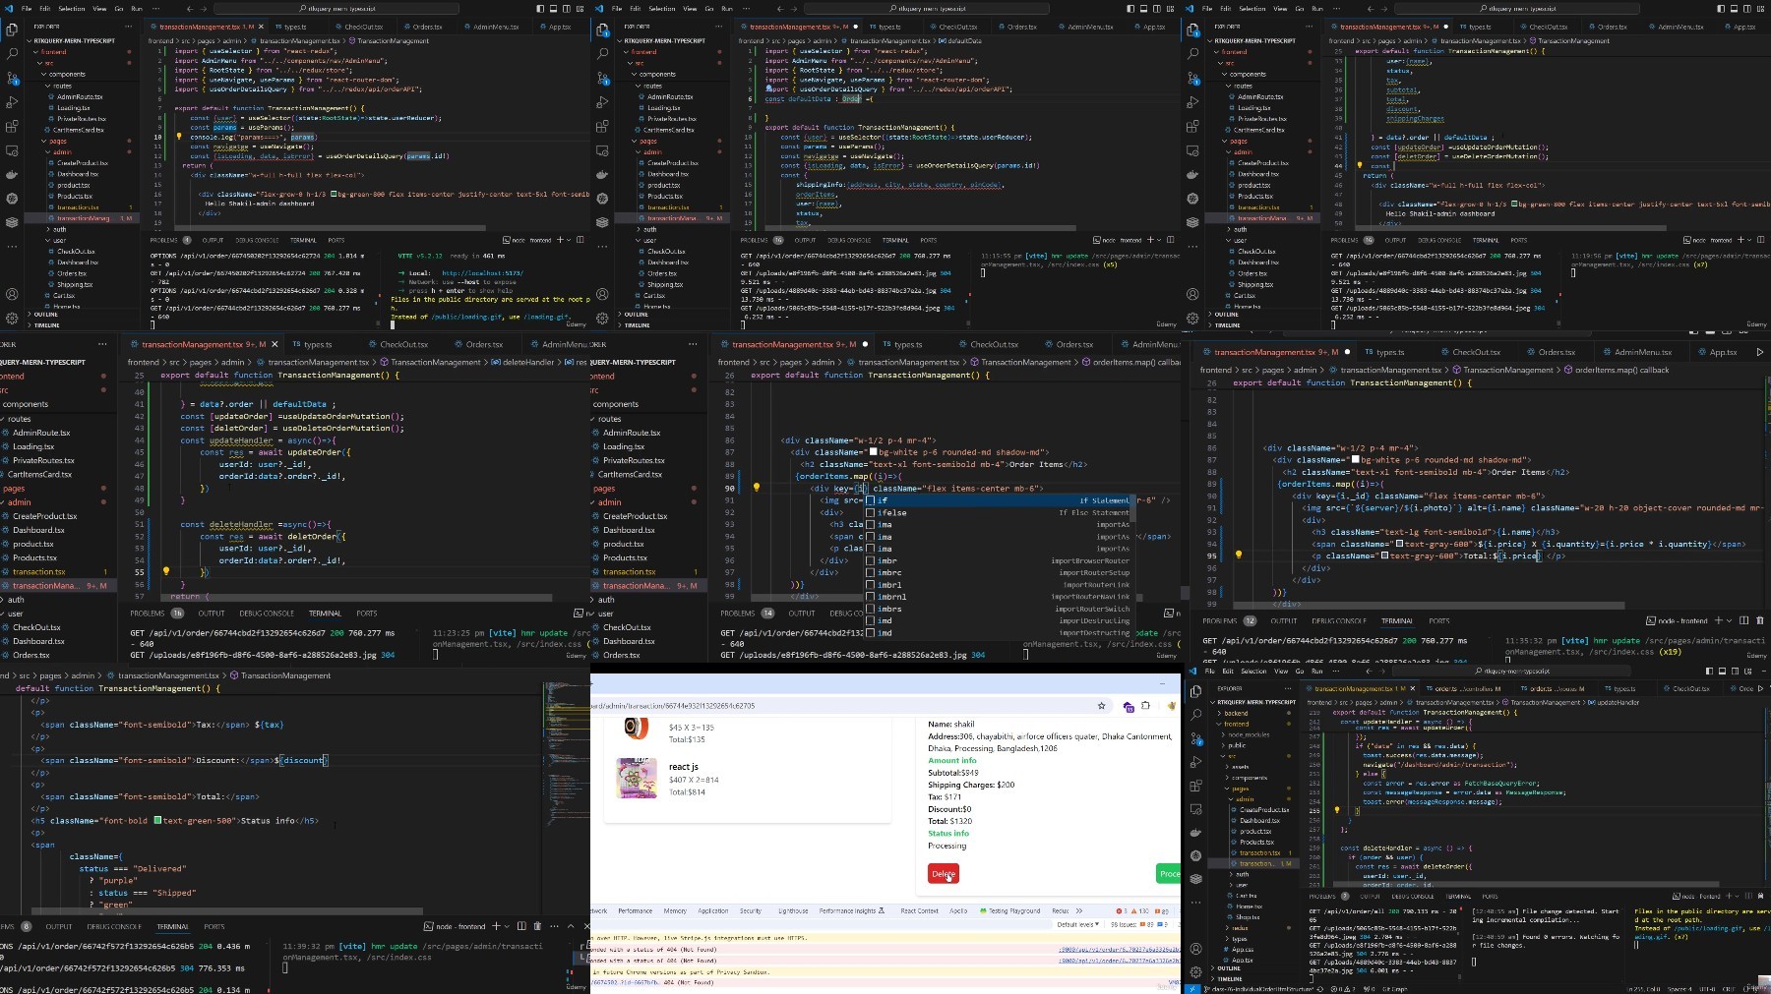The height and width of the screenshot is (994, 1771).
Task: Toggle Panel in top-center VS Code window
Action: tap(1144, 8)
